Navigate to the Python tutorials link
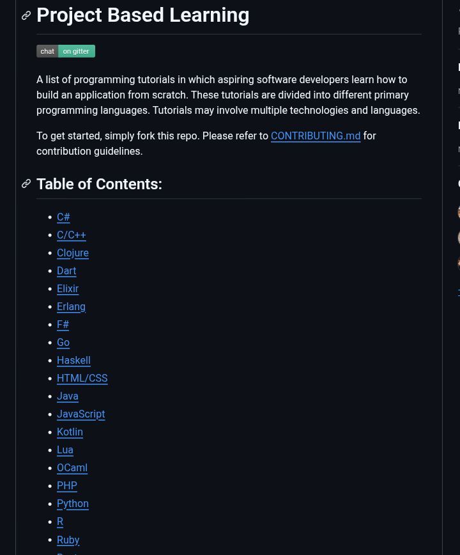This screenshot has height=555, width=460. point(73,504)
